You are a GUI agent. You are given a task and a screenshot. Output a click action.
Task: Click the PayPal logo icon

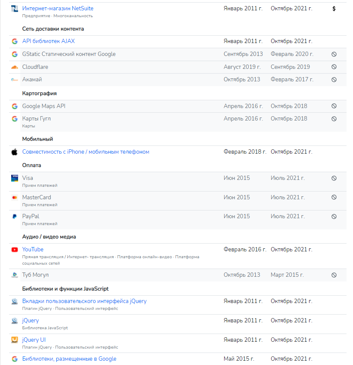(15, 217)
